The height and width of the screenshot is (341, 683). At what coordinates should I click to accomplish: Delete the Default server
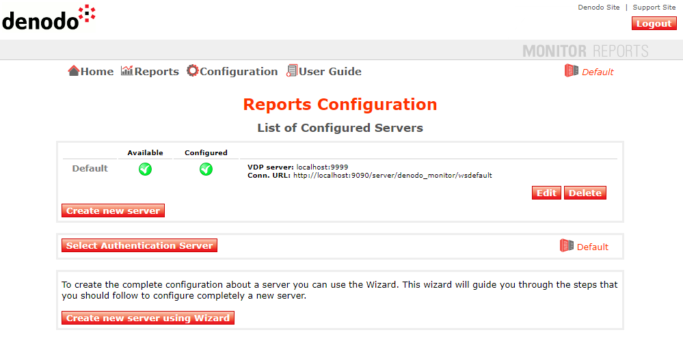click(585, 193)
